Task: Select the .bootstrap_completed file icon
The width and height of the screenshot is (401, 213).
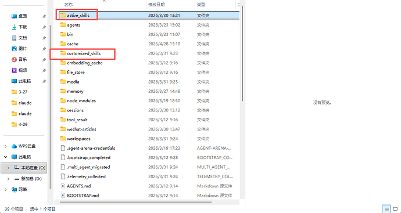Action: [x=63, y=158]
